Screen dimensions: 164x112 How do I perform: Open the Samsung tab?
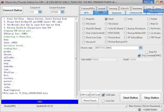(x=113, y=8)
